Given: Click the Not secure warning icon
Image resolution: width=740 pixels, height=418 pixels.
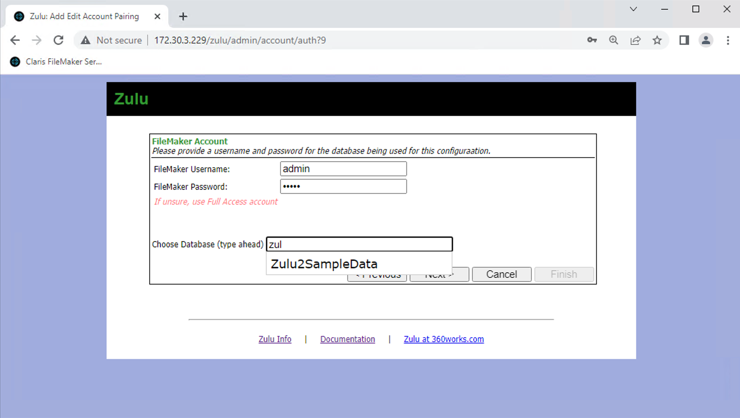Looking at the screenshot, I should coord(85,40).
